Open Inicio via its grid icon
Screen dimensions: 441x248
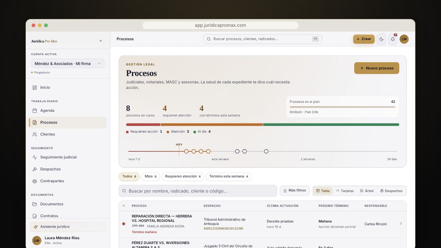(x=35, y=87)
